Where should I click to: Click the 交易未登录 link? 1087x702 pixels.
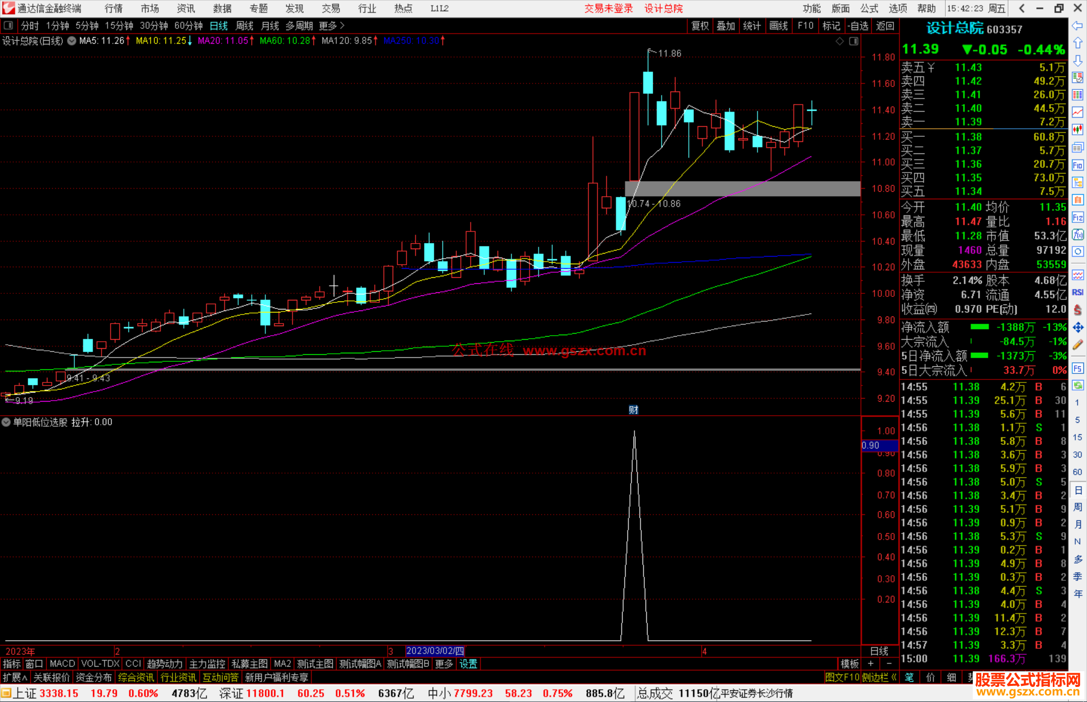click(608, 9)
